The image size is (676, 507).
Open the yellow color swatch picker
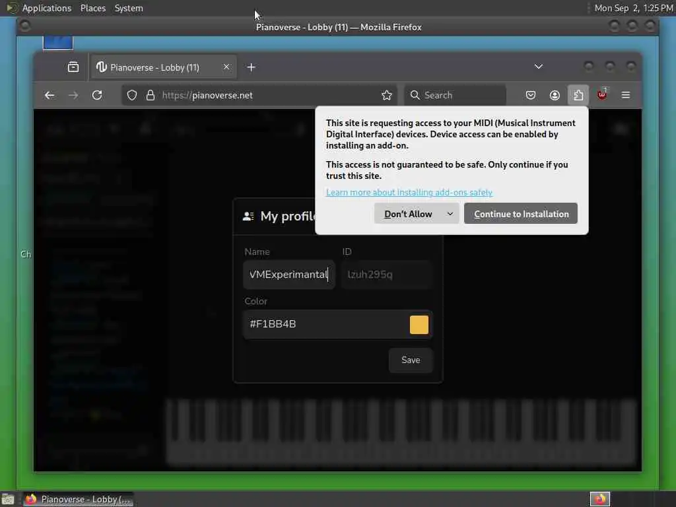coord(419,325)
